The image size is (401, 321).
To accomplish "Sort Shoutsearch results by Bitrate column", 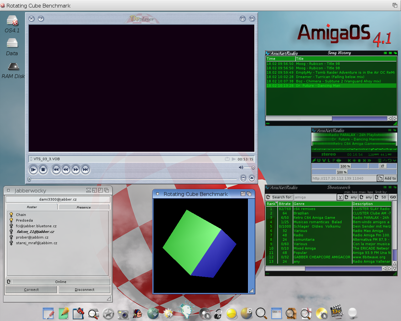I will pos(285,204).
